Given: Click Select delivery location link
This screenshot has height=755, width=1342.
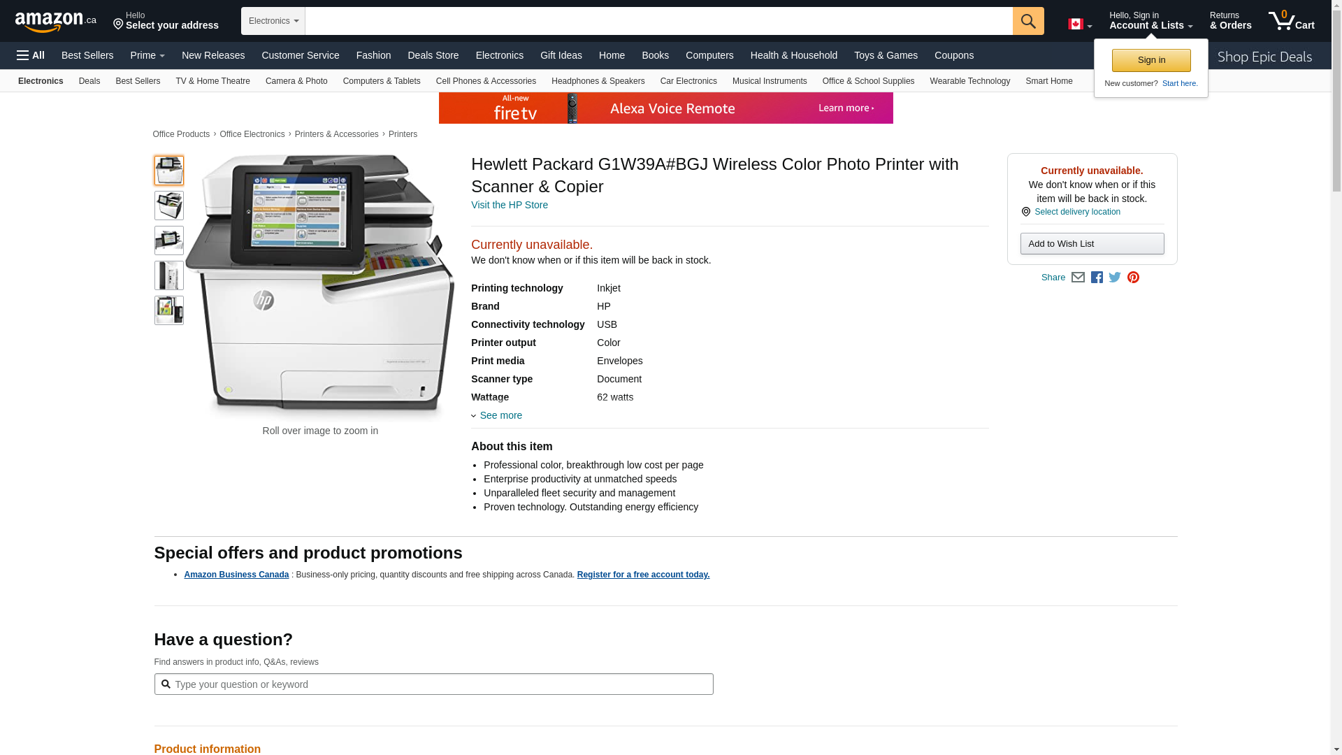Looking at the screenshot, I should (x=1076, y=212).
